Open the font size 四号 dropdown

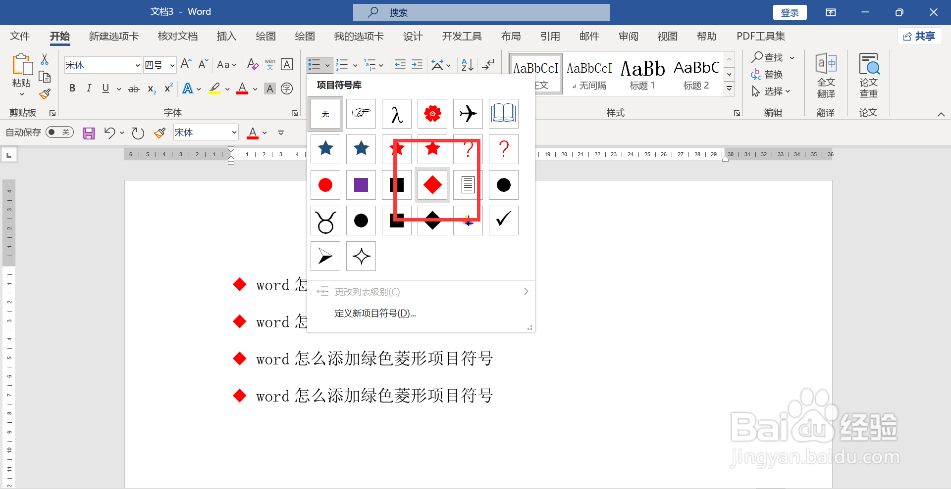click(172, 65)
